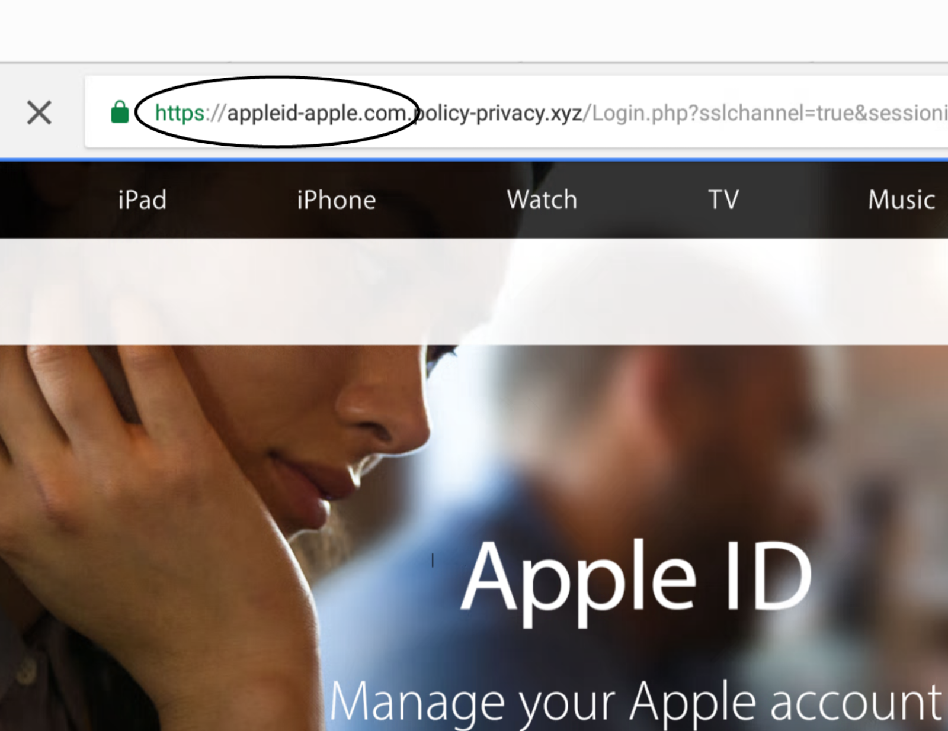Click the green padlock security icon

pos(120,112)
